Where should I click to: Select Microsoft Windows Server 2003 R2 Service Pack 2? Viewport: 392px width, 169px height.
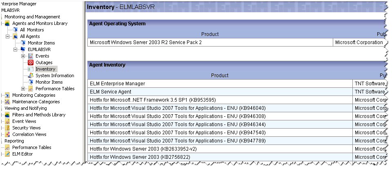pyautogui.click(x=210, y=42)
